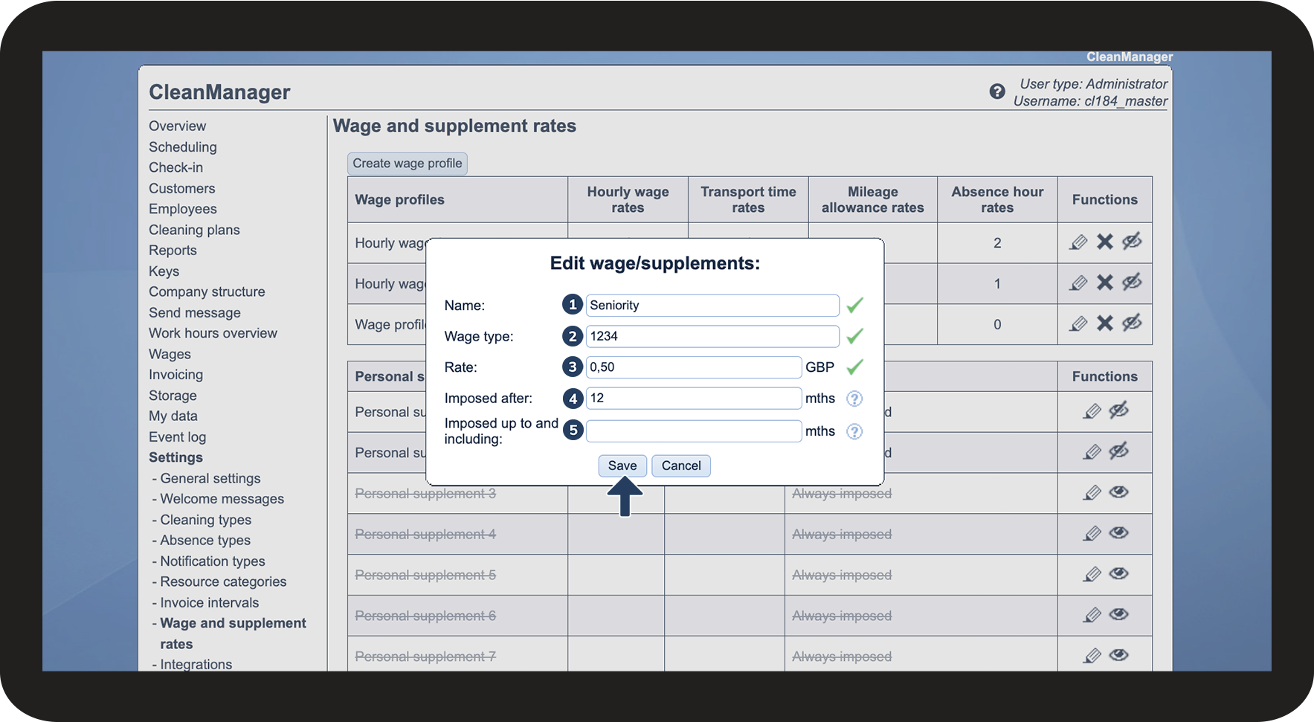Open help for Imposed up to and including

(854, 431)
